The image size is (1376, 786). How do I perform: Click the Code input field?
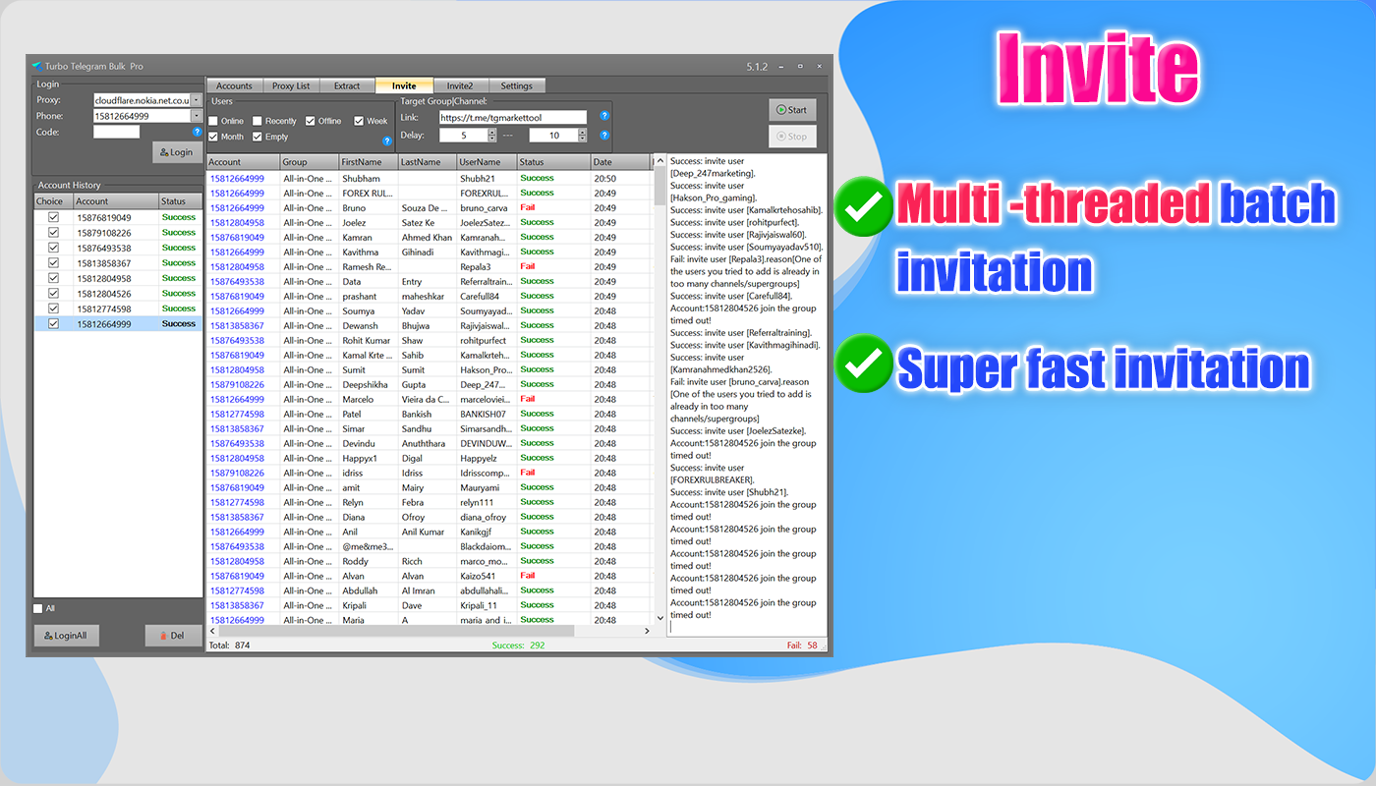point(116,132)
